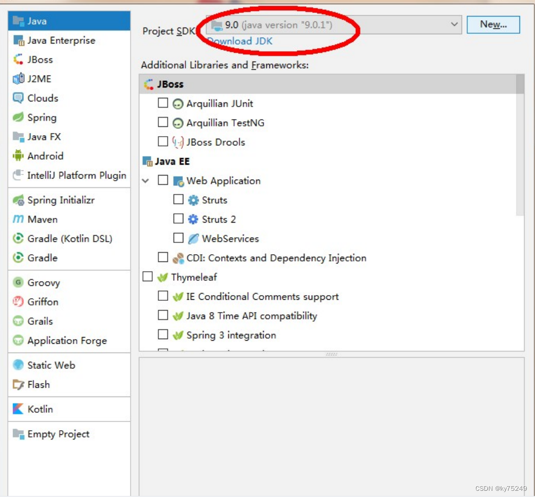535x497 pixels.
Task: Check the JBoss Drools checkbox
Action: [x=163, y=141]
